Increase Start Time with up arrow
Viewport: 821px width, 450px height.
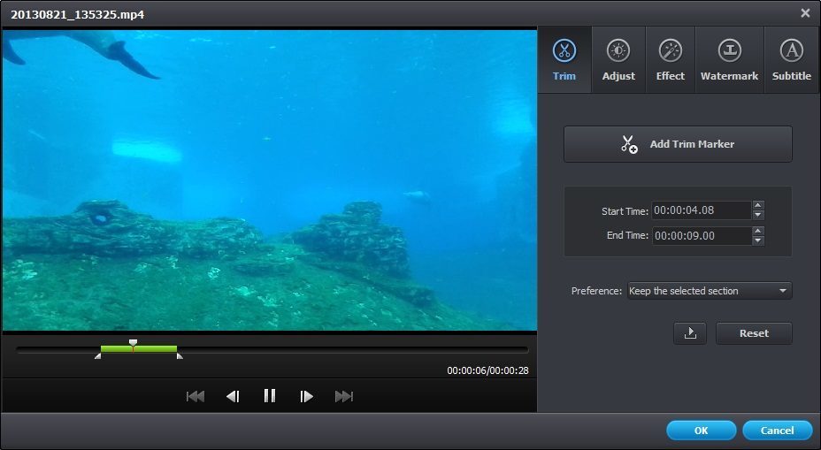tap(757, 205)
